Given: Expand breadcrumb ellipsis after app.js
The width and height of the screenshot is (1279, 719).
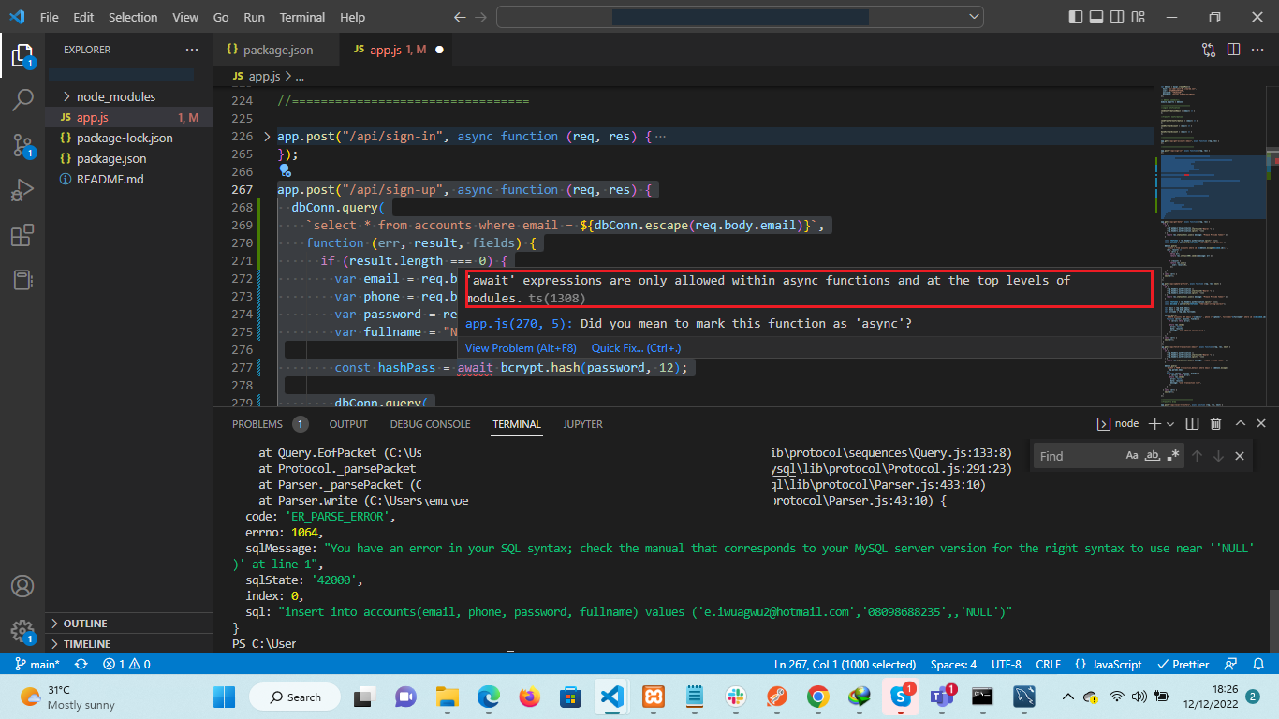Looking at the screenshot, I should (300, 77).
